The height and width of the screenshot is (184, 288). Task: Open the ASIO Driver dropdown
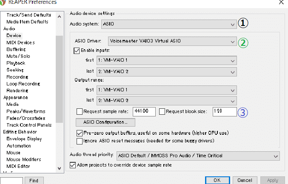click(172, 41)
